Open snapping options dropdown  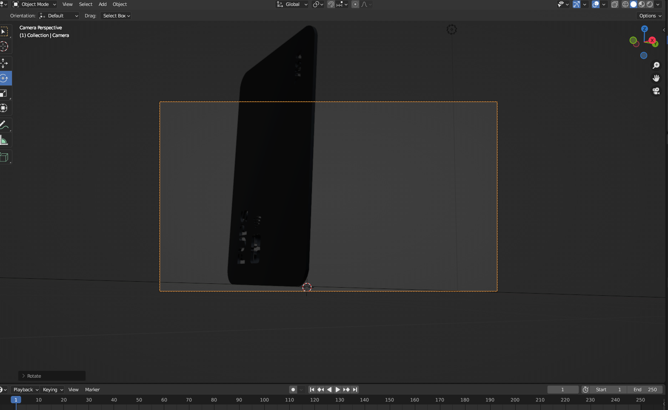point(342,4)
